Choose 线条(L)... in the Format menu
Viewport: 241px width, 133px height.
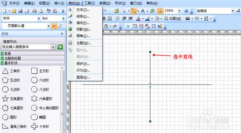[85, 16]
